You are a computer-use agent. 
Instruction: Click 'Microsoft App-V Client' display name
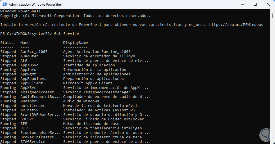click(x=88, y=83)
